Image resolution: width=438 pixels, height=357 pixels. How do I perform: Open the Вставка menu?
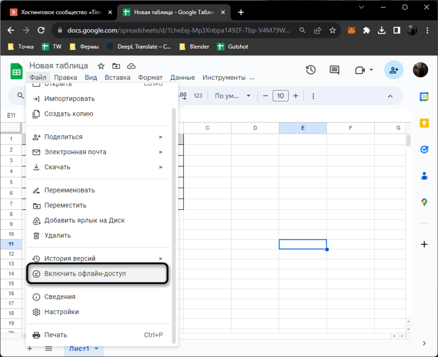(117, 78)
